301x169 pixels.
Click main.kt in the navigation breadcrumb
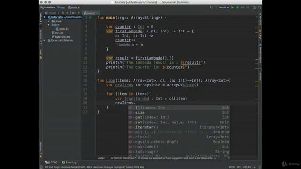(74, 8)
